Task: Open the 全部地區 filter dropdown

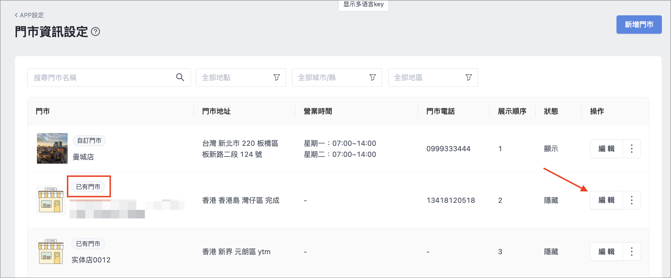Action: [x=433, y=77]
